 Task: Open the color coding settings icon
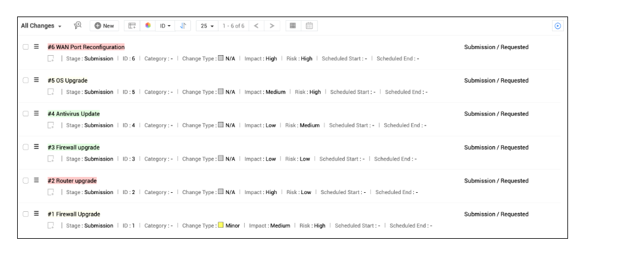pyautogui.click(x=148, y=26)
